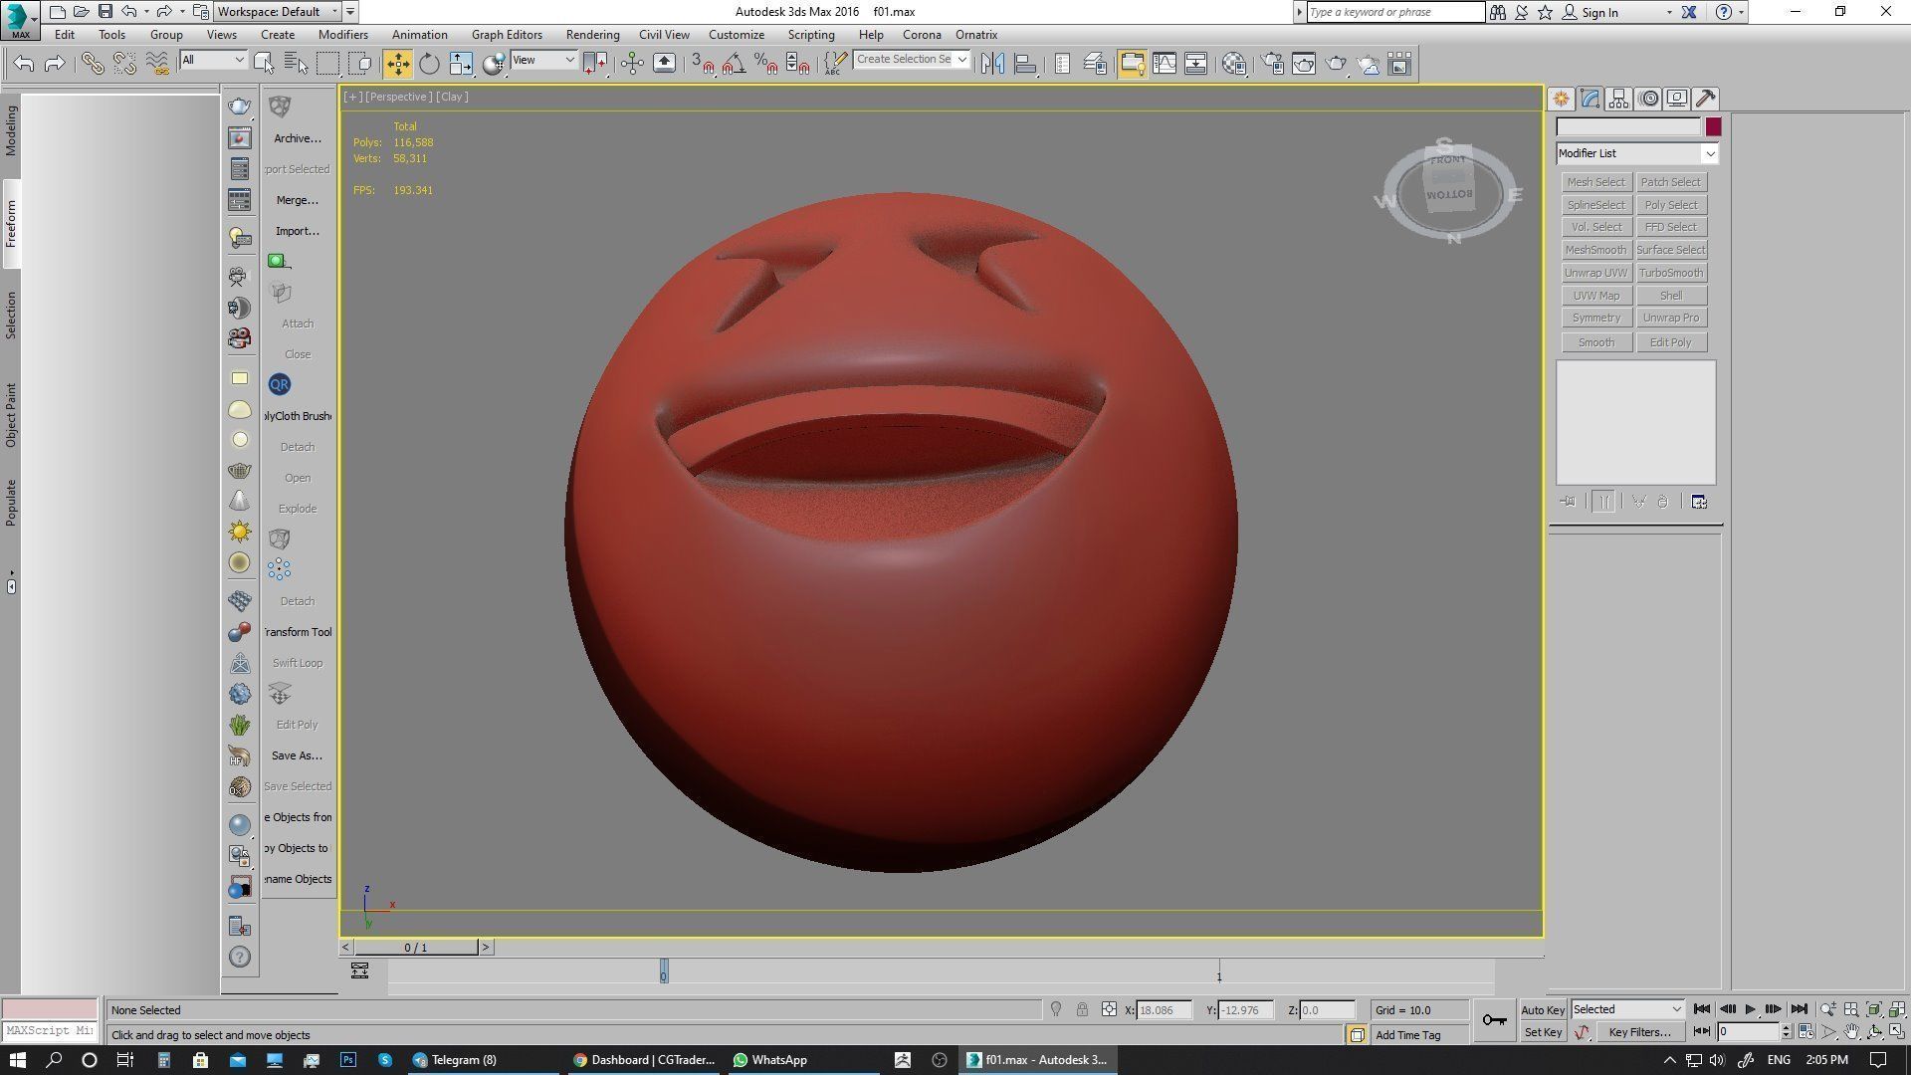The image size is (1911, 1075).
Task: Open the Curve Editor icon
Action: pos(1164,64)
